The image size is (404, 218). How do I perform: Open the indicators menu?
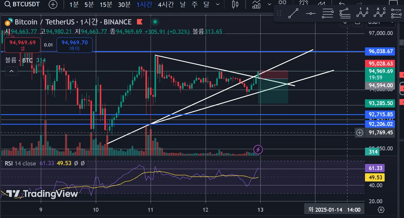point(256,4)
